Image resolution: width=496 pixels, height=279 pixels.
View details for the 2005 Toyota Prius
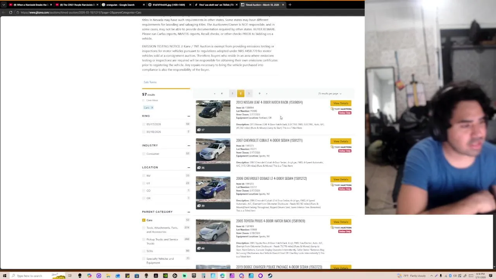[x=341, y=222]
